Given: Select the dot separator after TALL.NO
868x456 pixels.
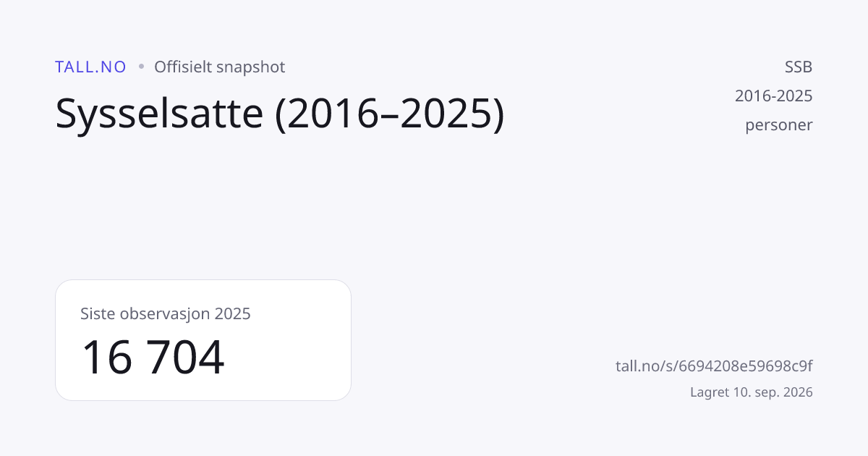Looking at the screenshot, I should click(x=140, y=67).
